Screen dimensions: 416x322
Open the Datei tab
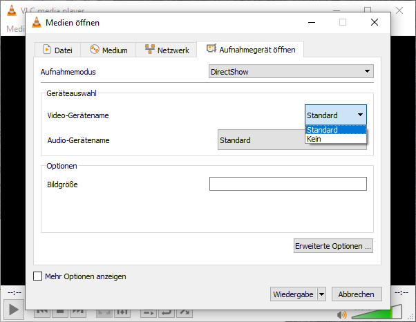(x=57, y=50)
